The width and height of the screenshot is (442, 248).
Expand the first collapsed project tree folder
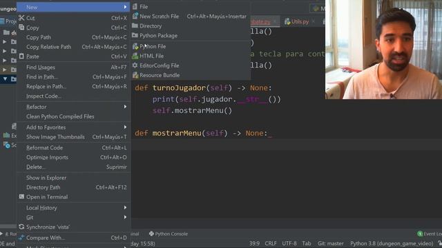5,42
